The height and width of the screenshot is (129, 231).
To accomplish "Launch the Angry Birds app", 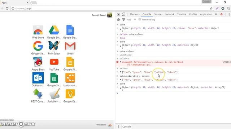I will click(38, 64).
